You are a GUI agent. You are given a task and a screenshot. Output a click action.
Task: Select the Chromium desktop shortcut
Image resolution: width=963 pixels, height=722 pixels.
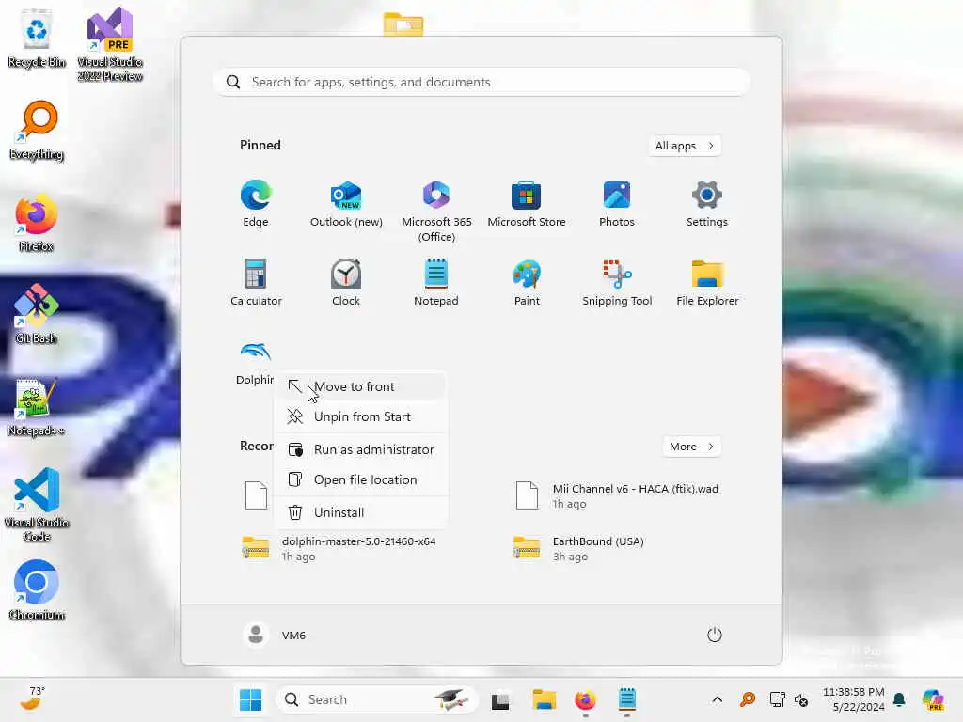pos(37,590)
